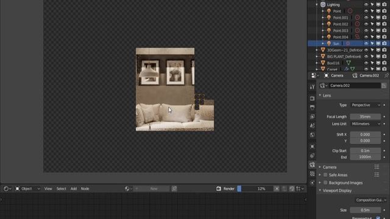The width and height of the screenshot is (390, 219).
Task: Expand the Camera panel
Action: coord(320,167)
